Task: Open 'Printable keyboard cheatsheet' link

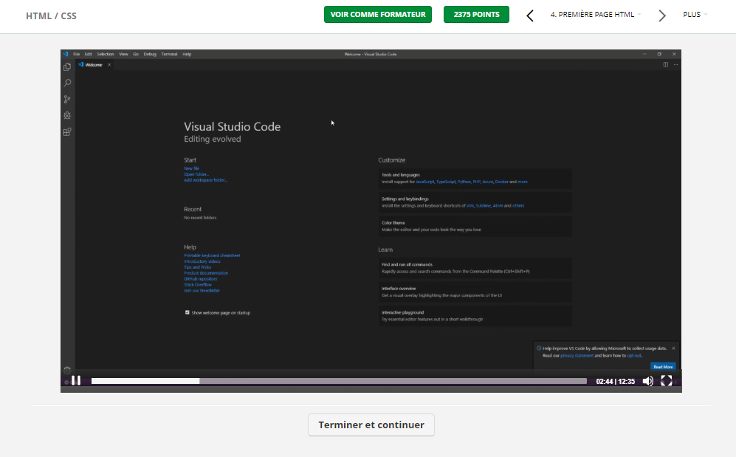Action: (x=212, y=255)
